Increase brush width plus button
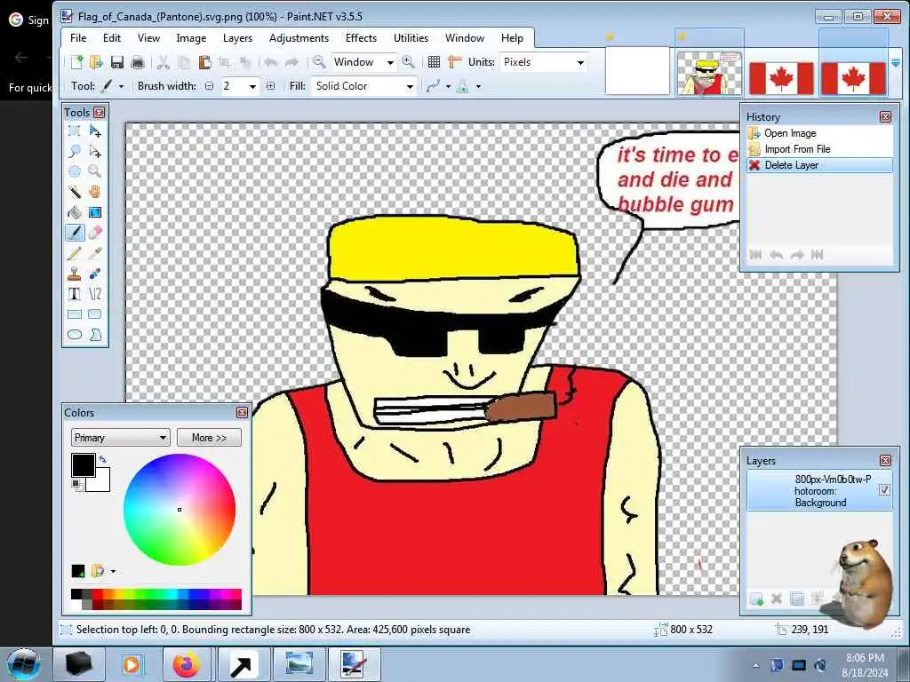Image resolution: width=910 pixels, height=682 pixels. coord(270,86)
